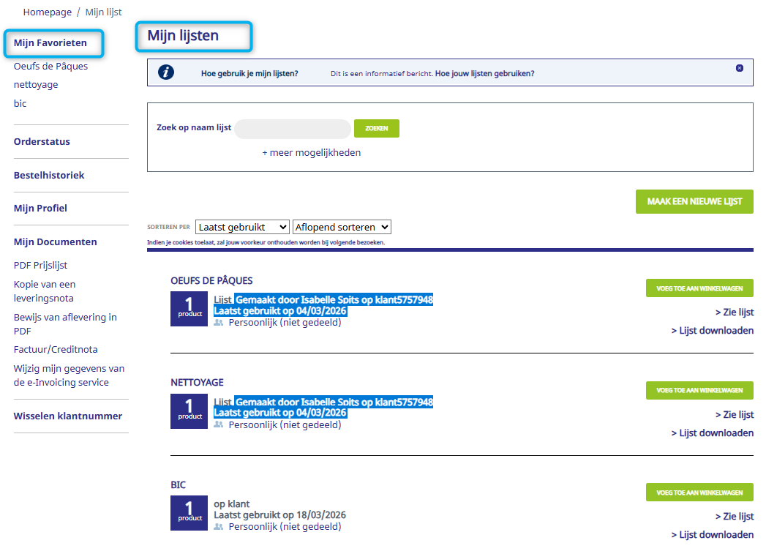Click the product count badge for BIC
Image resolution: width=766 pixels, height=554 pixels.
click(x=189, y=513)
